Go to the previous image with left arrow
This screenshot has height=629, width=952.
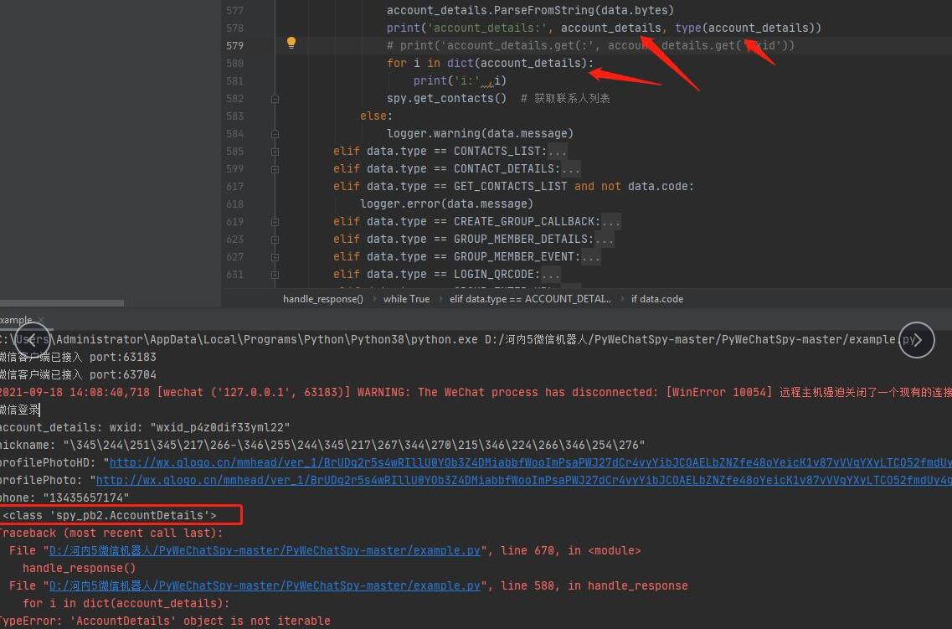[33, 340]
